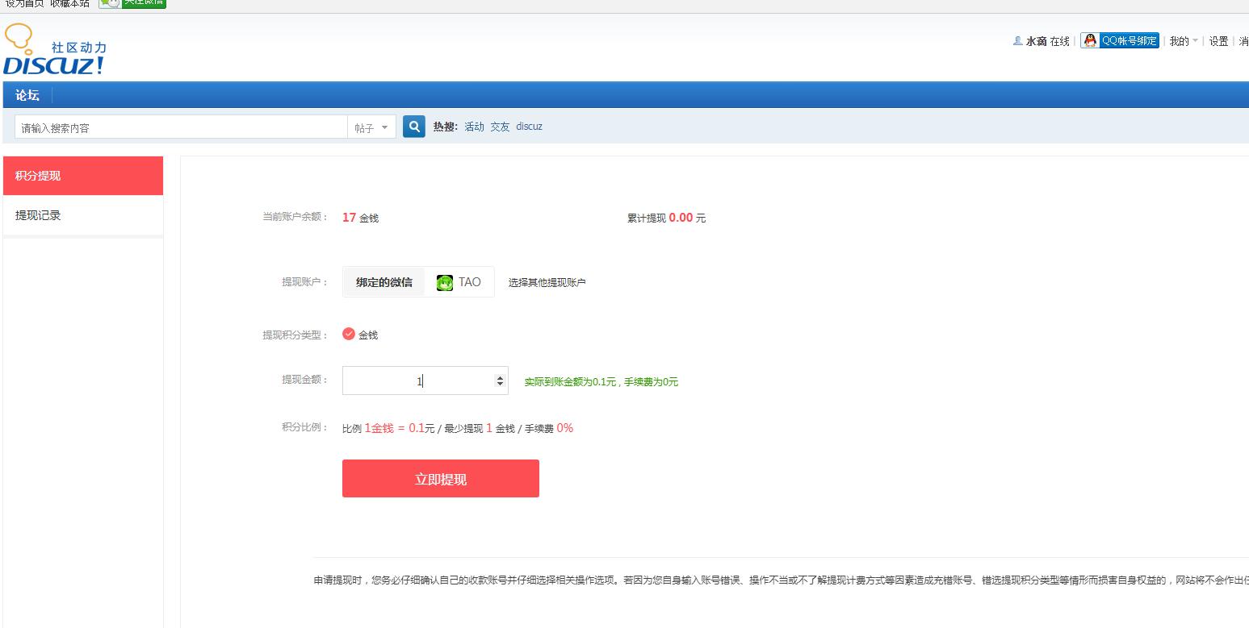The width and height of the screenshot is (1249, 628).
Task: Open the 设置 link in header
Action: tap(1218, 41)
